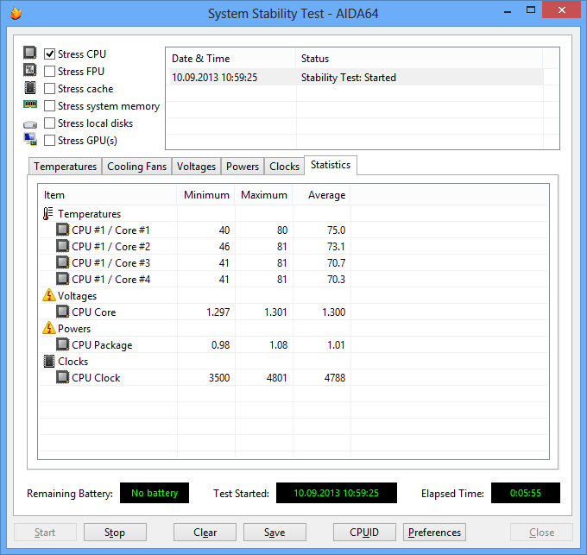Viewport: 587px width, 555px height.
Task: Click the warning lightning icon of Powers group
Action: [x=49, y=328]
